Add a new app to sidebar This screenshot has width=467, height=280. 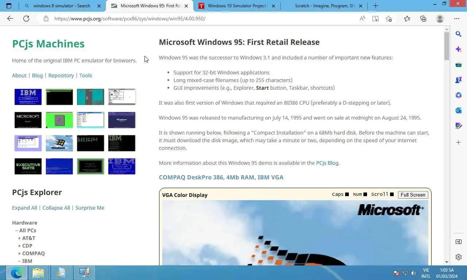pos(459,142)
